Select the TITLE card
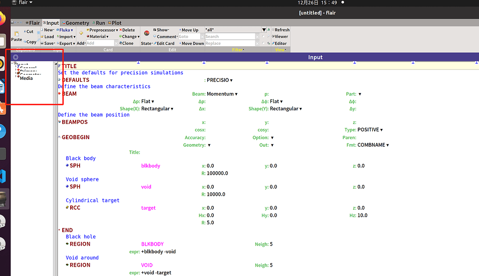 click(69, 66)
